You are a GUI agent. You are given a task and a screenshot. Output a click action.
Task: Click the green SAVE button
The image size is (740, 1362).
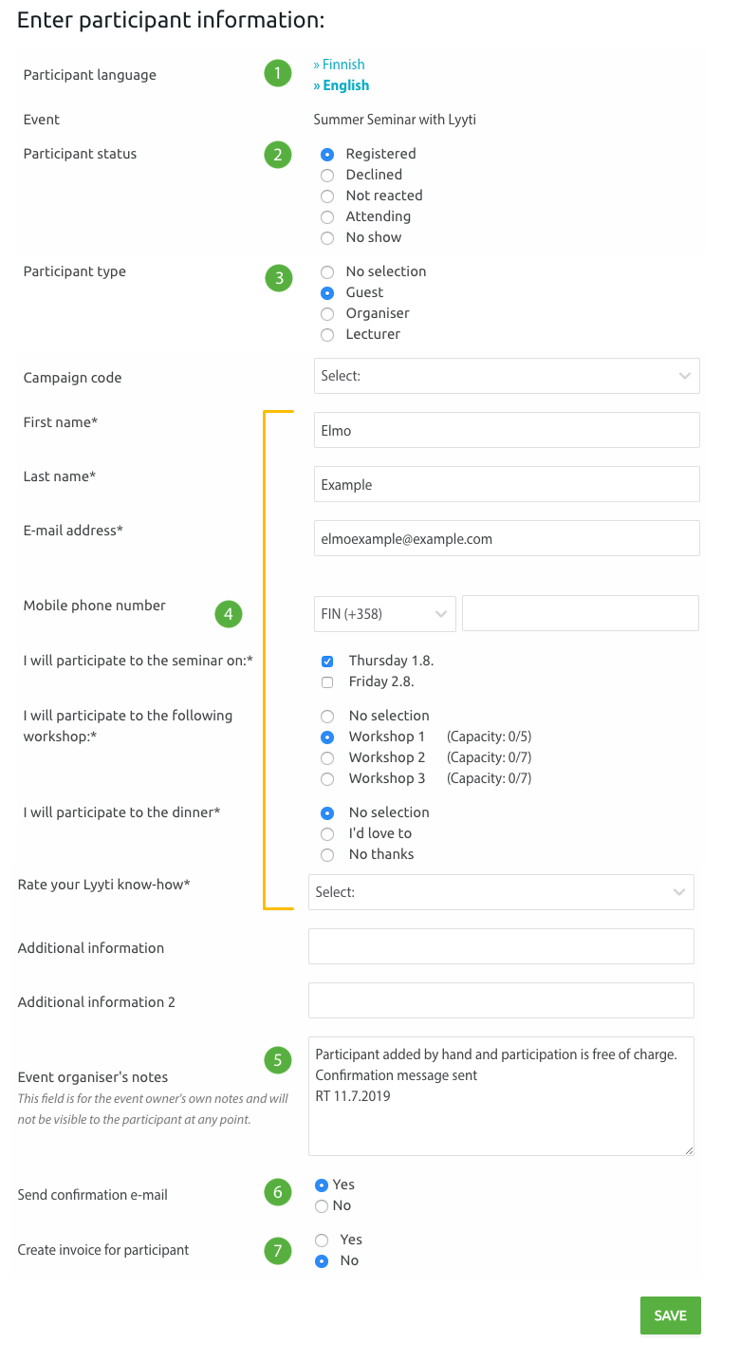(x=671, y=1315)
